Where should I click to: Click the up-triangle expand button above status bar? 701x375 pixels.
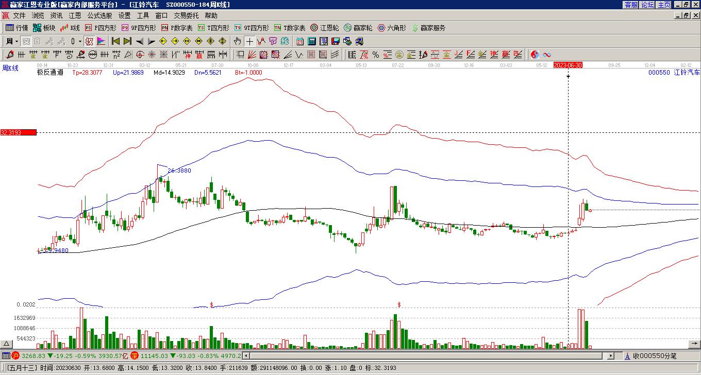tap(7, 344)
